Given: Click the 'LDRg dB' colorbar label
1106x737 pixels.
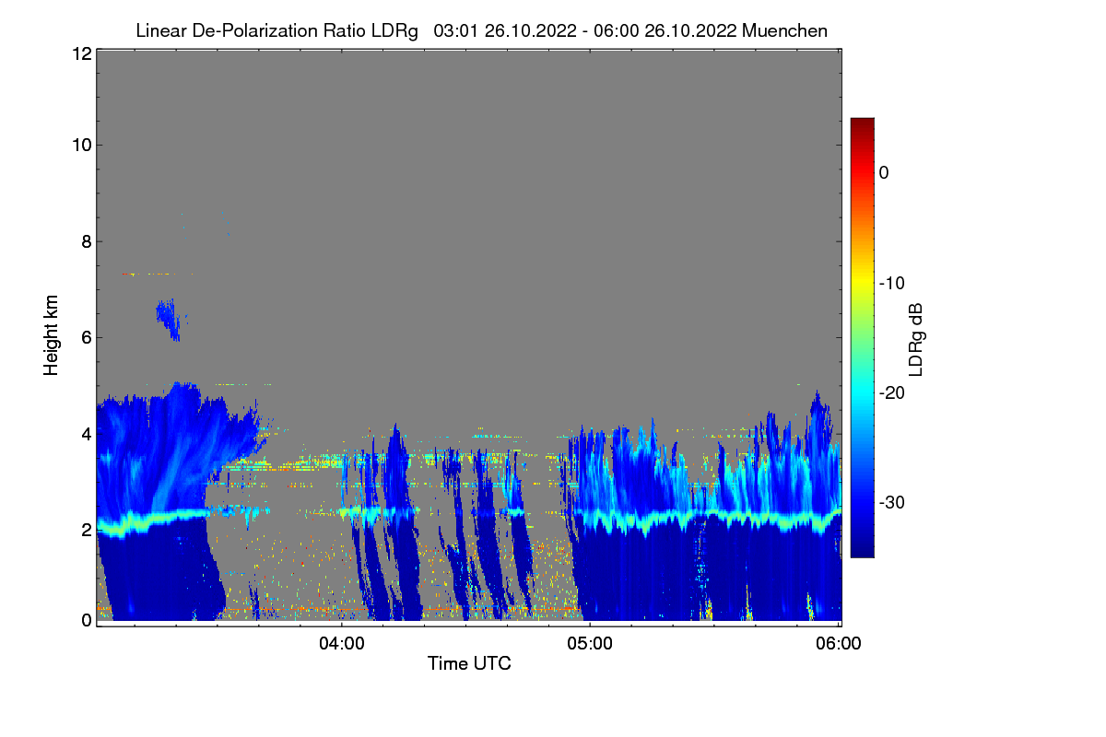Looking at the screenshot, I should [x=915, y=339].
